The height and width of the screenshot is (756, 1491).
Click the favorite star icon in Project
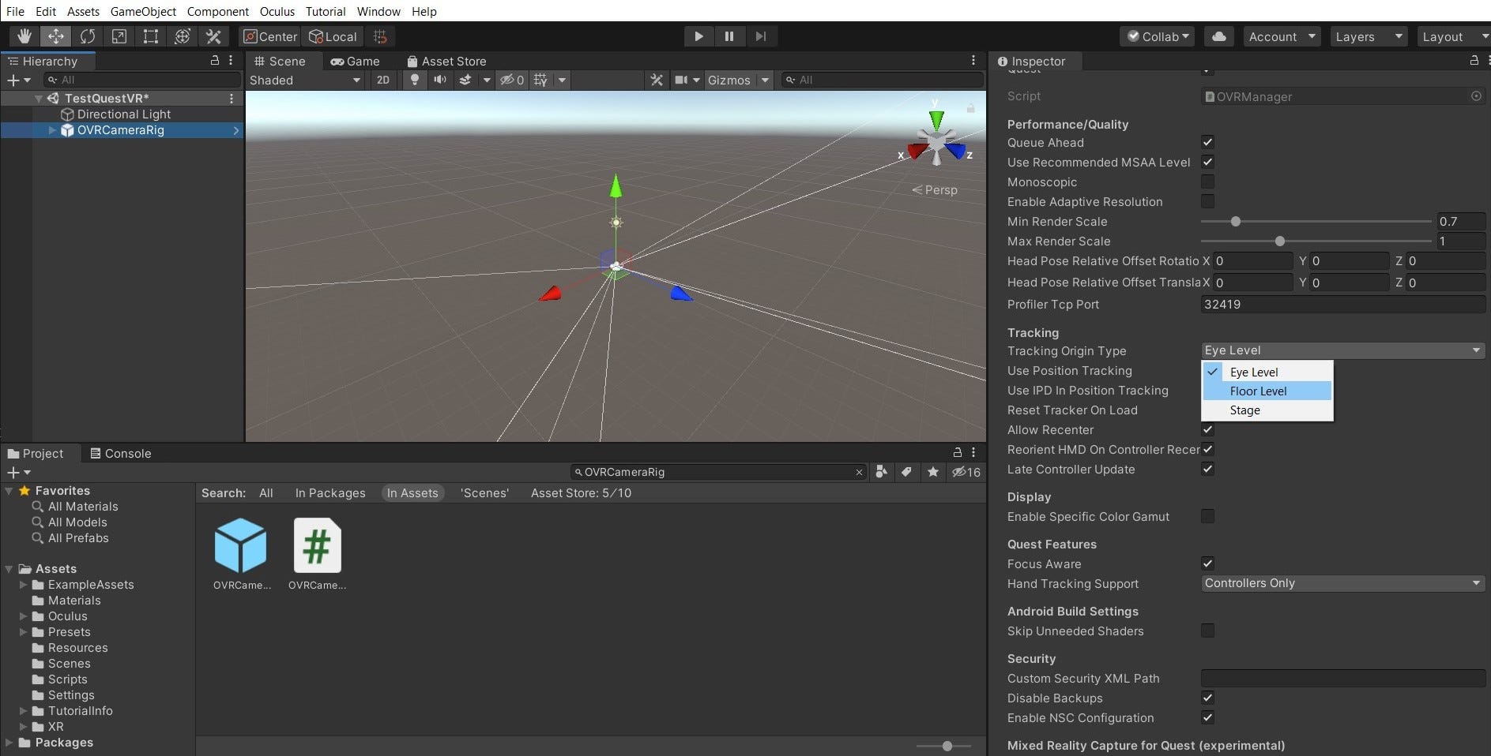pyautogui.click(x=933, y=472)
